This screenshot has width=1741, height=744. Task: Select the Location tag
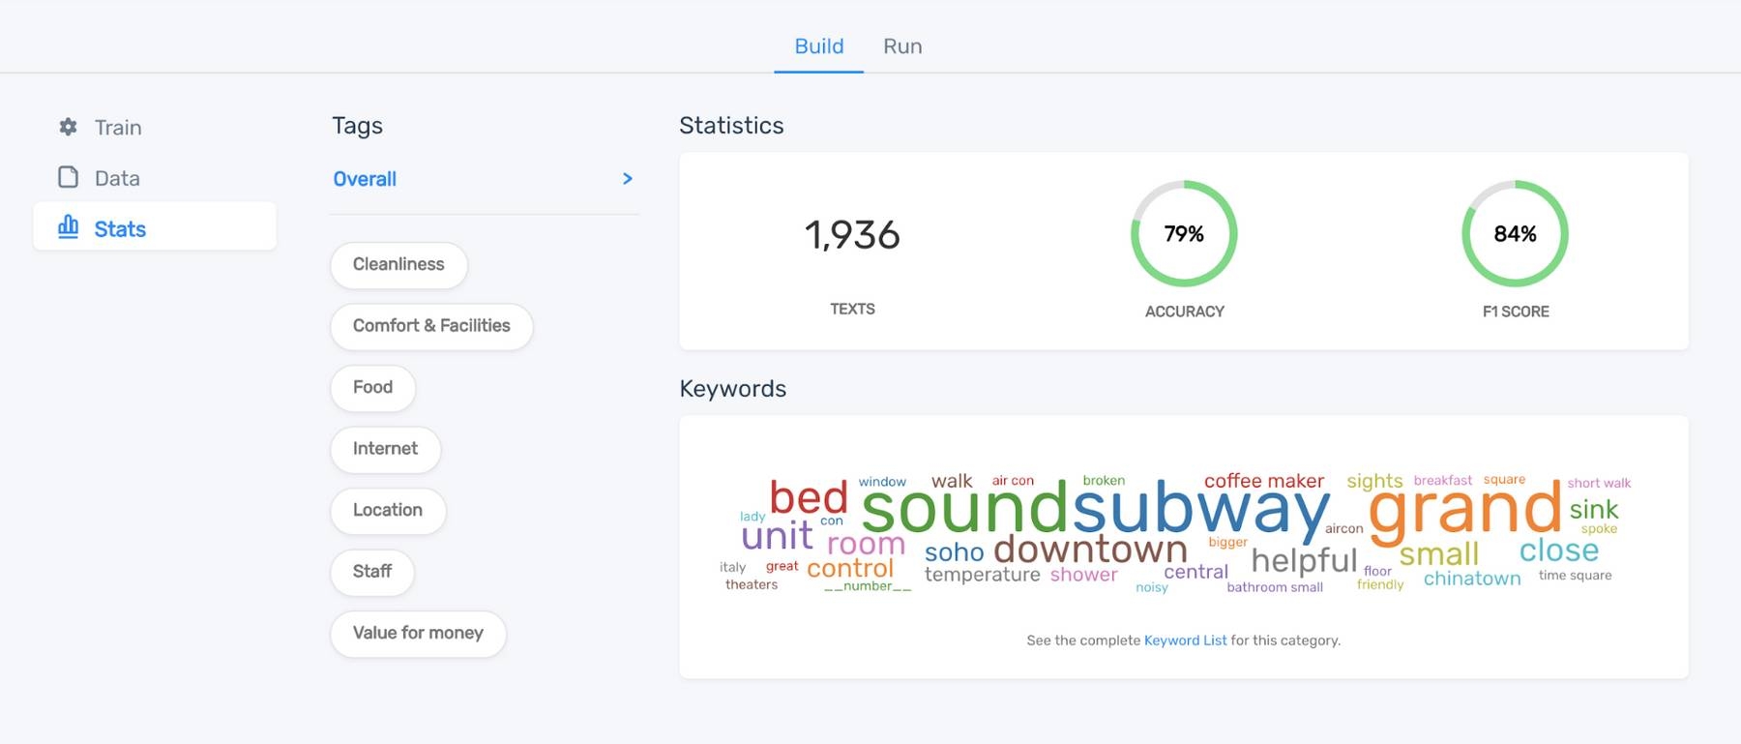[x=387, y=510]
